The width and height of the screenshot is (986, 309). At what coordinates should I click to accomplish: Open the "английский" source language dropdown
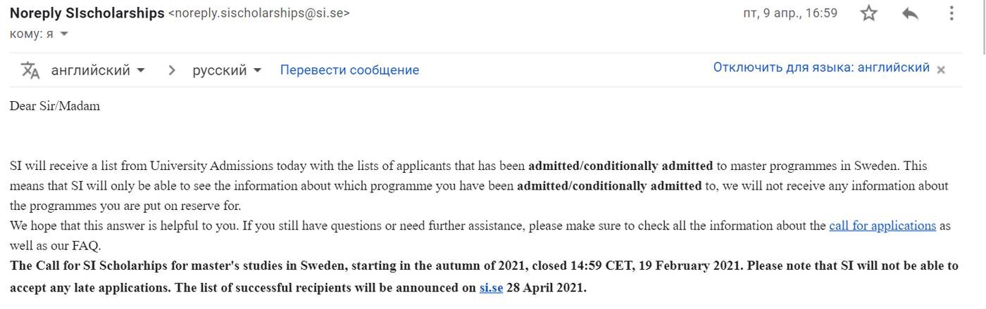click(x=98, y=70)
